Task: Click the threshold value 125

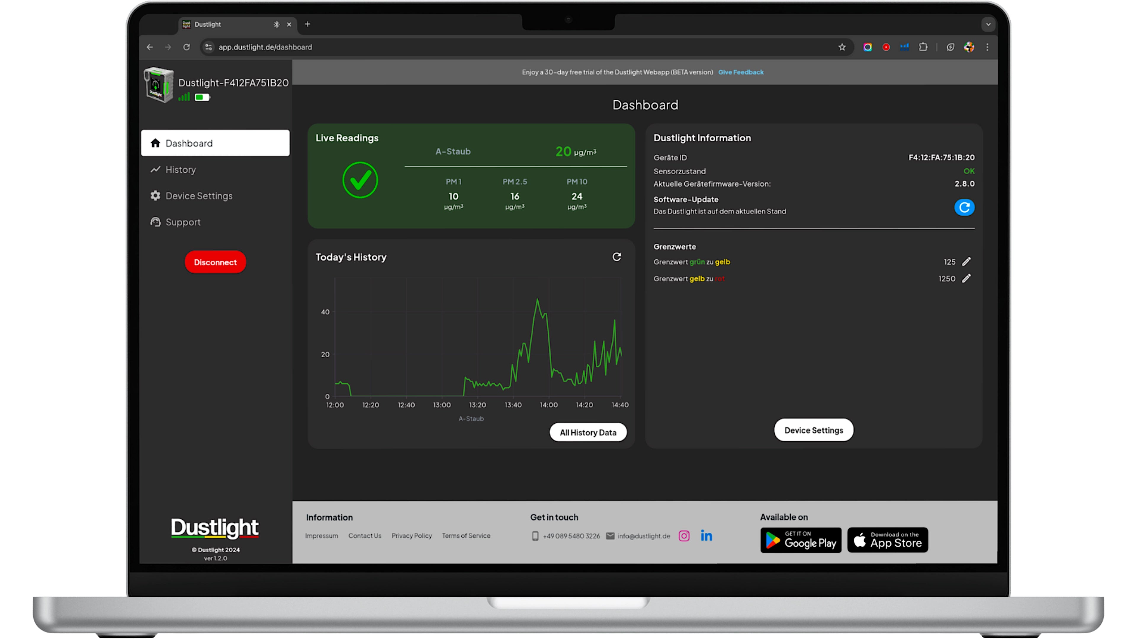Action: 949,262
